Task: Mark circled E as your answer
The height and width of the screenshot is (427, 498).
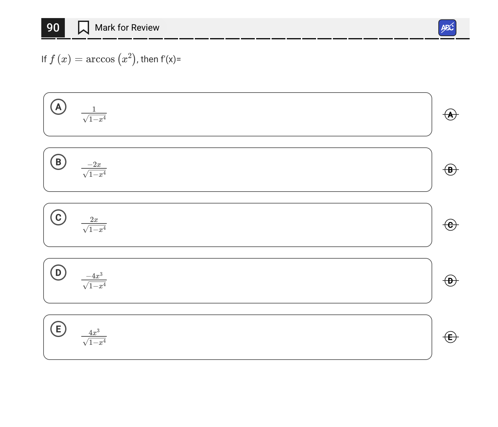Action: coord(58,329)
